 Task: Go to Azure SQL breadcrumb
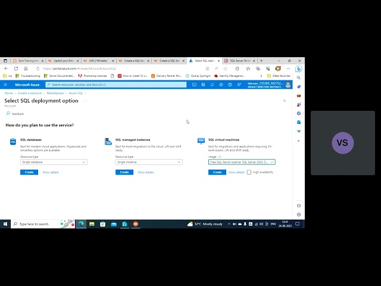[76, 93]
